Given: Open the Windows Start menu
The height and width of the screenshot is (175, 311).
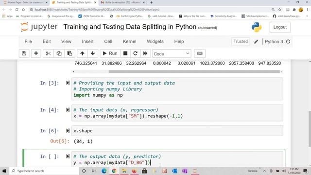Looking at the screenshot, I should click(x=4, y=171).
